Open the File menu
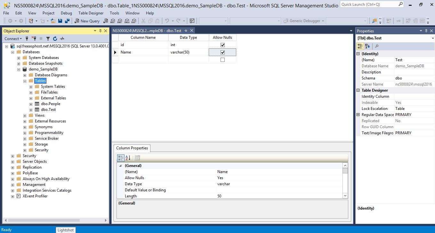 point(6,13)
